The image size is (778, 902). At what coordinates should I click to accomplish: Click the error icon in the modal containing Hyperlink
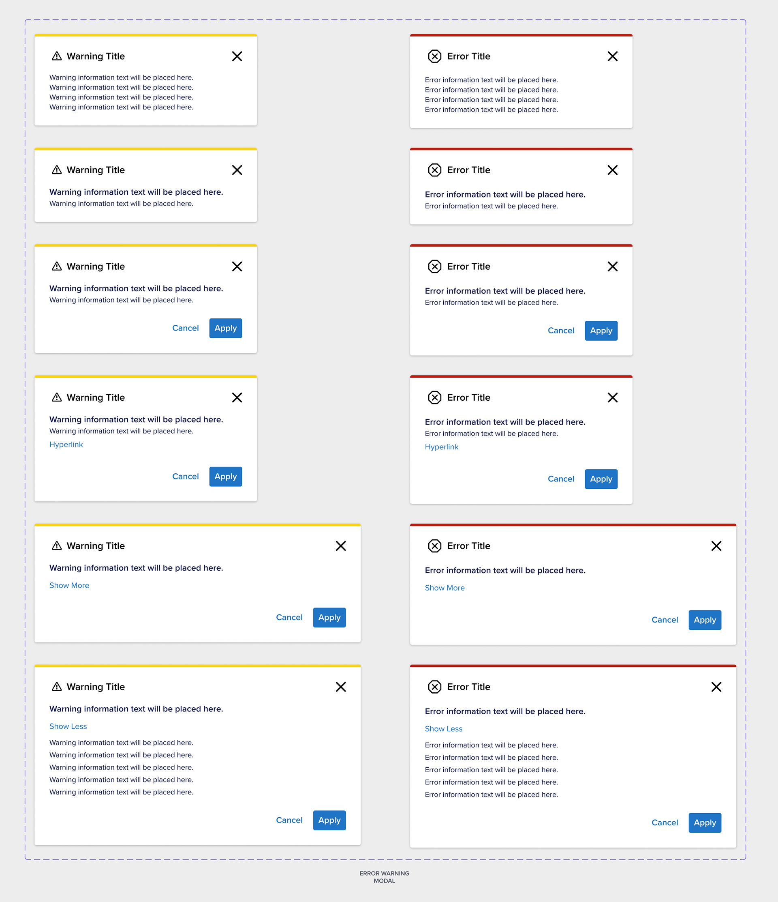click(x=434, y=397)
